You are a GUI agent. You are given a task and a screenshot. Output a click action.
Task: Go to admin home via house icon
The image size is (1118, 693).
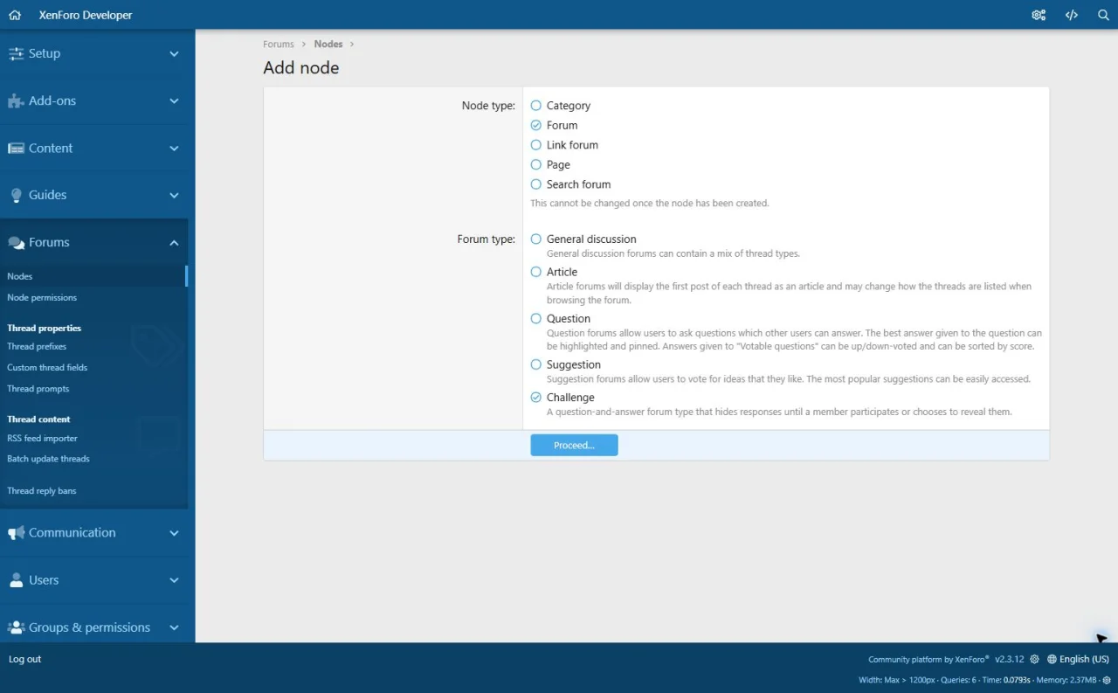pos(15,15)
